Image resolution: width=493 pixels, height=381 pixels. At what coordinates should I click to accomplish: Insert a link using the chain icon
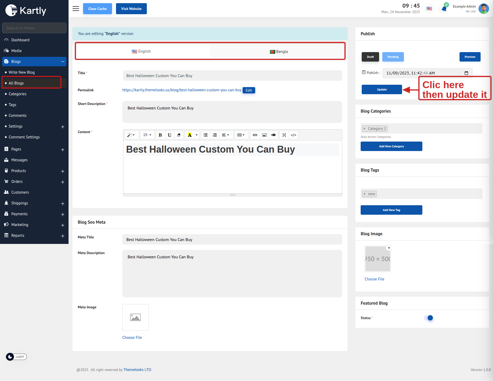(x=255, y=135)
